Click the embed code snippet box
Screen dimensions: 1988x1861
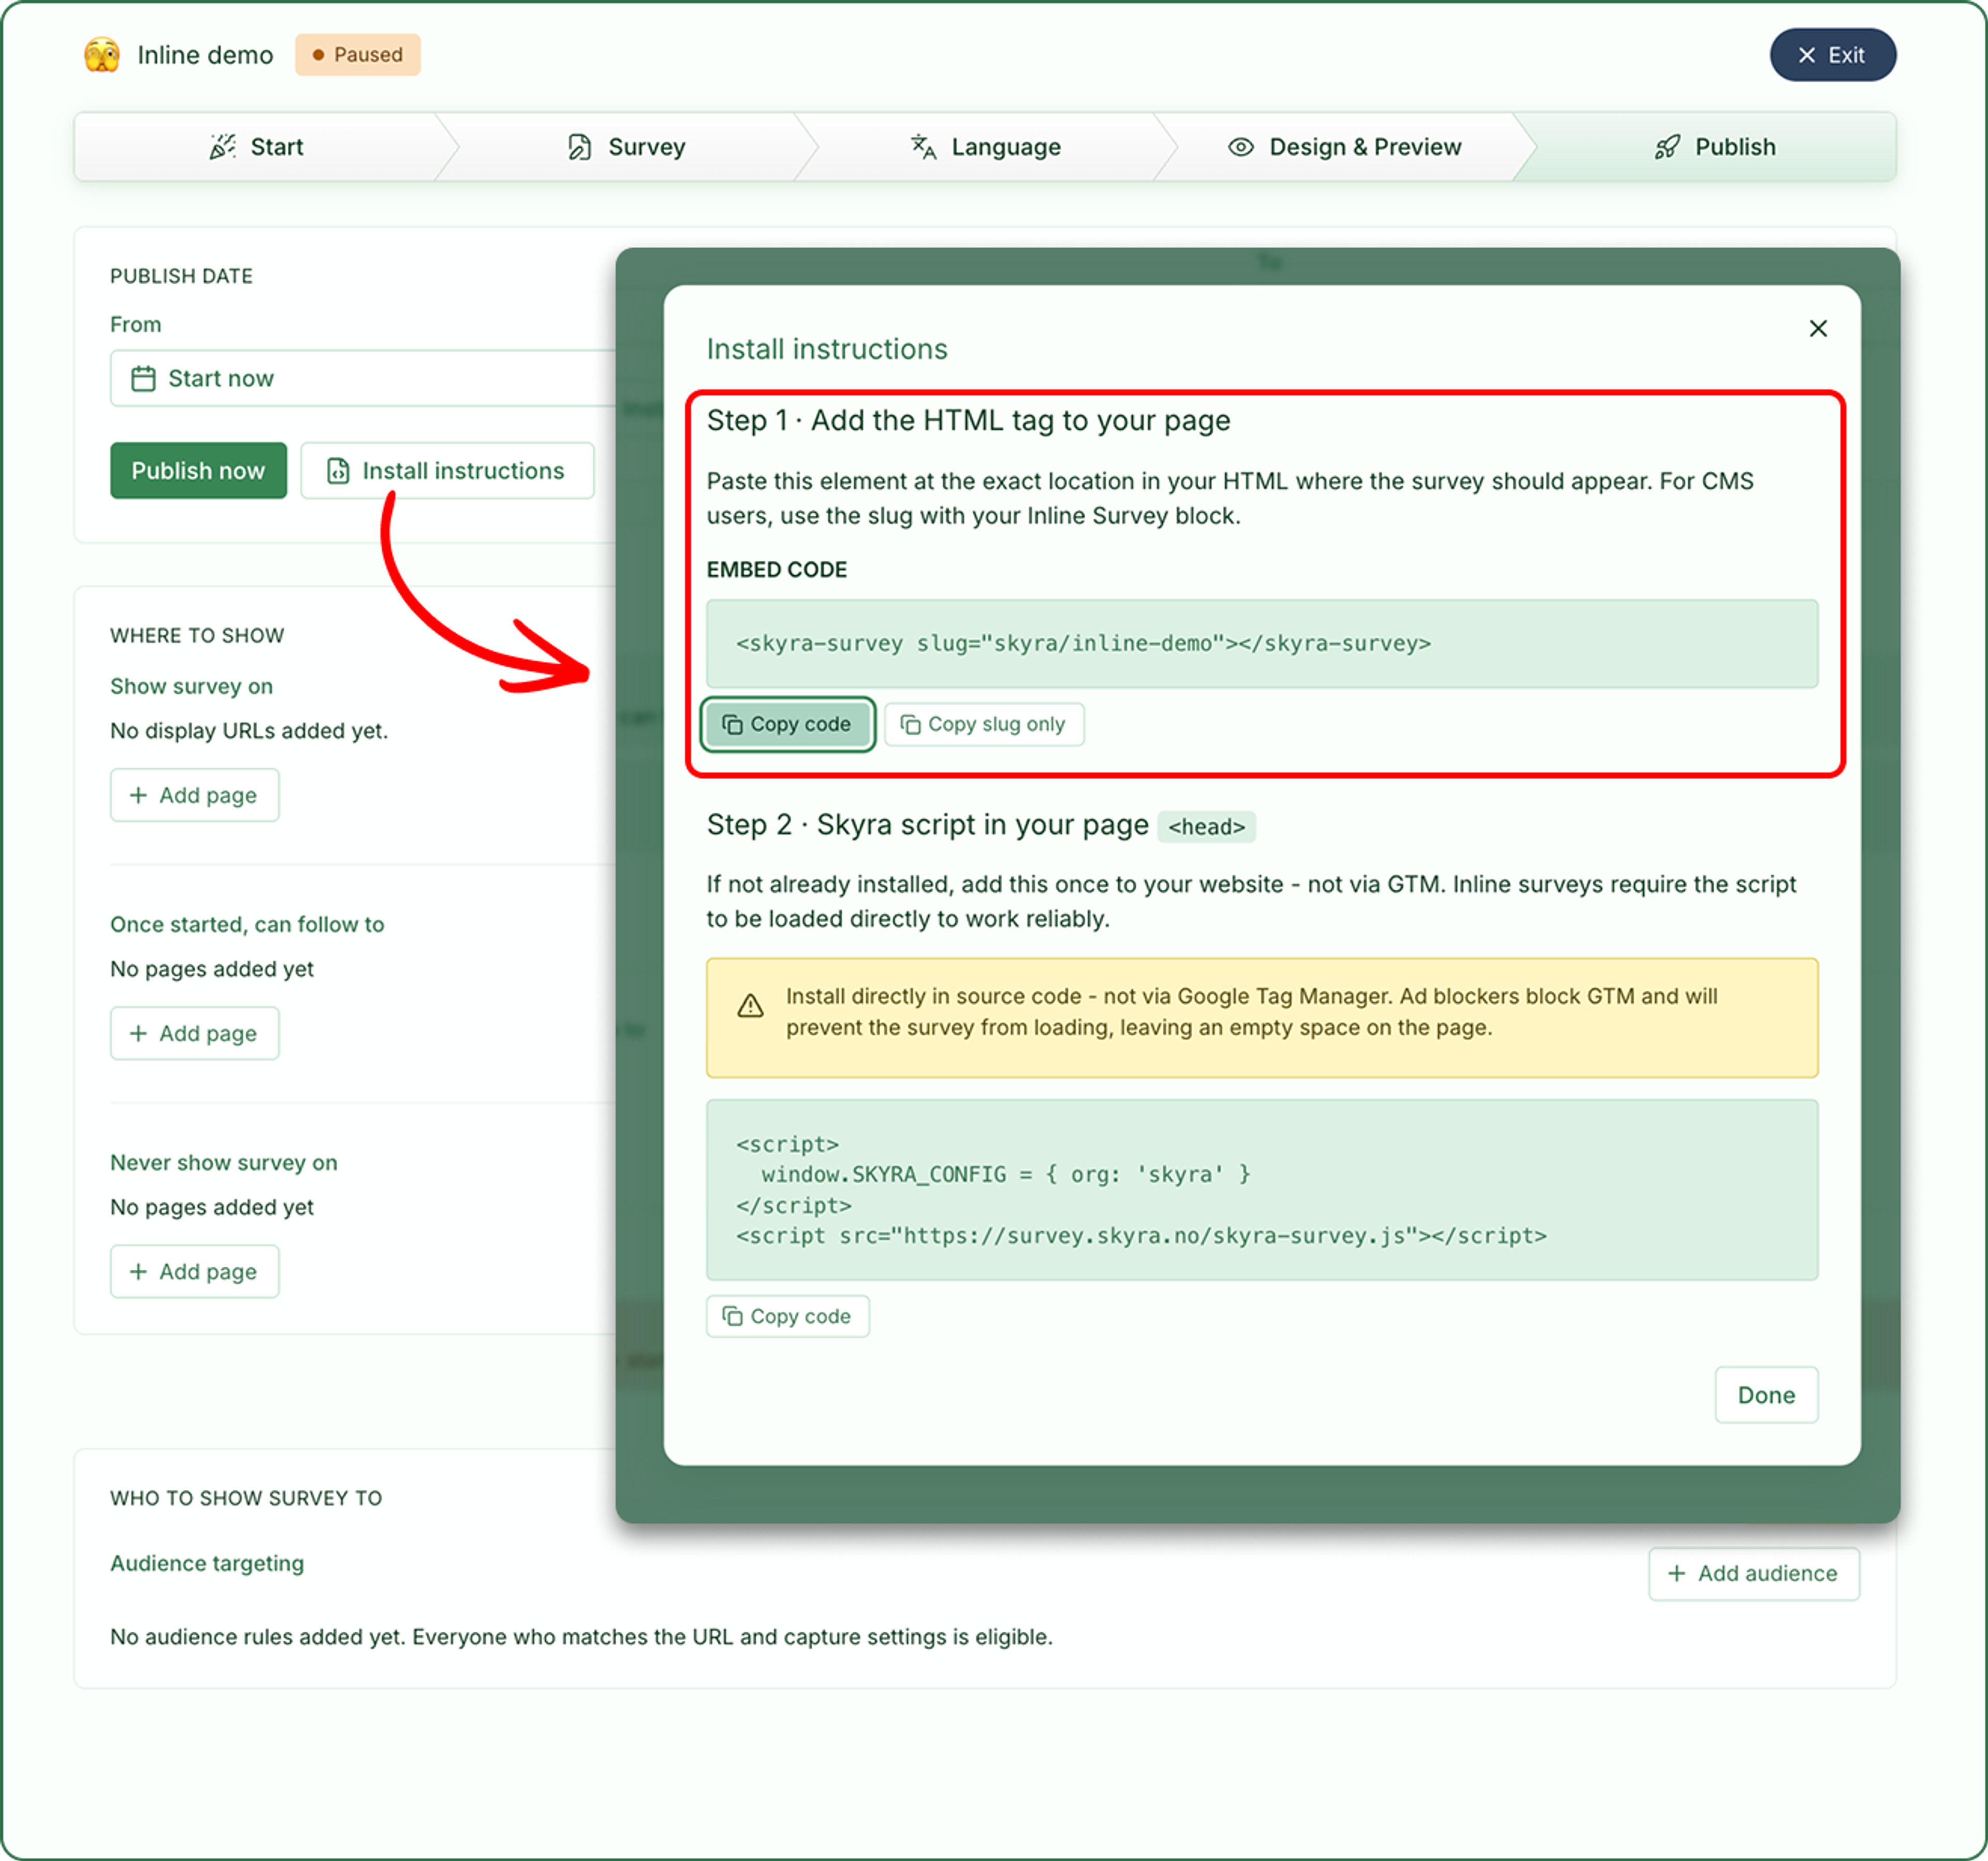pyautogui.click(x=1261, y=643)
